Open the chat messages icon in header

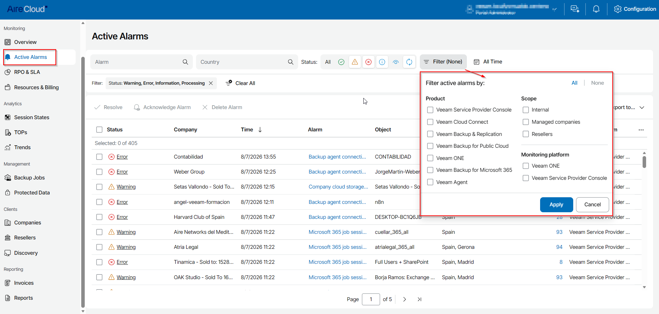point(575,9)
